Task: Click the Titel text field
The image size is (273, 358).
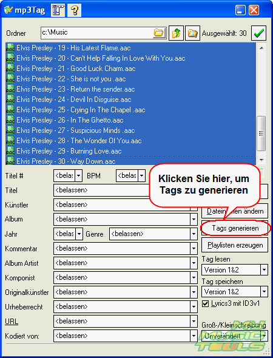Action: (x=101, y=190)
